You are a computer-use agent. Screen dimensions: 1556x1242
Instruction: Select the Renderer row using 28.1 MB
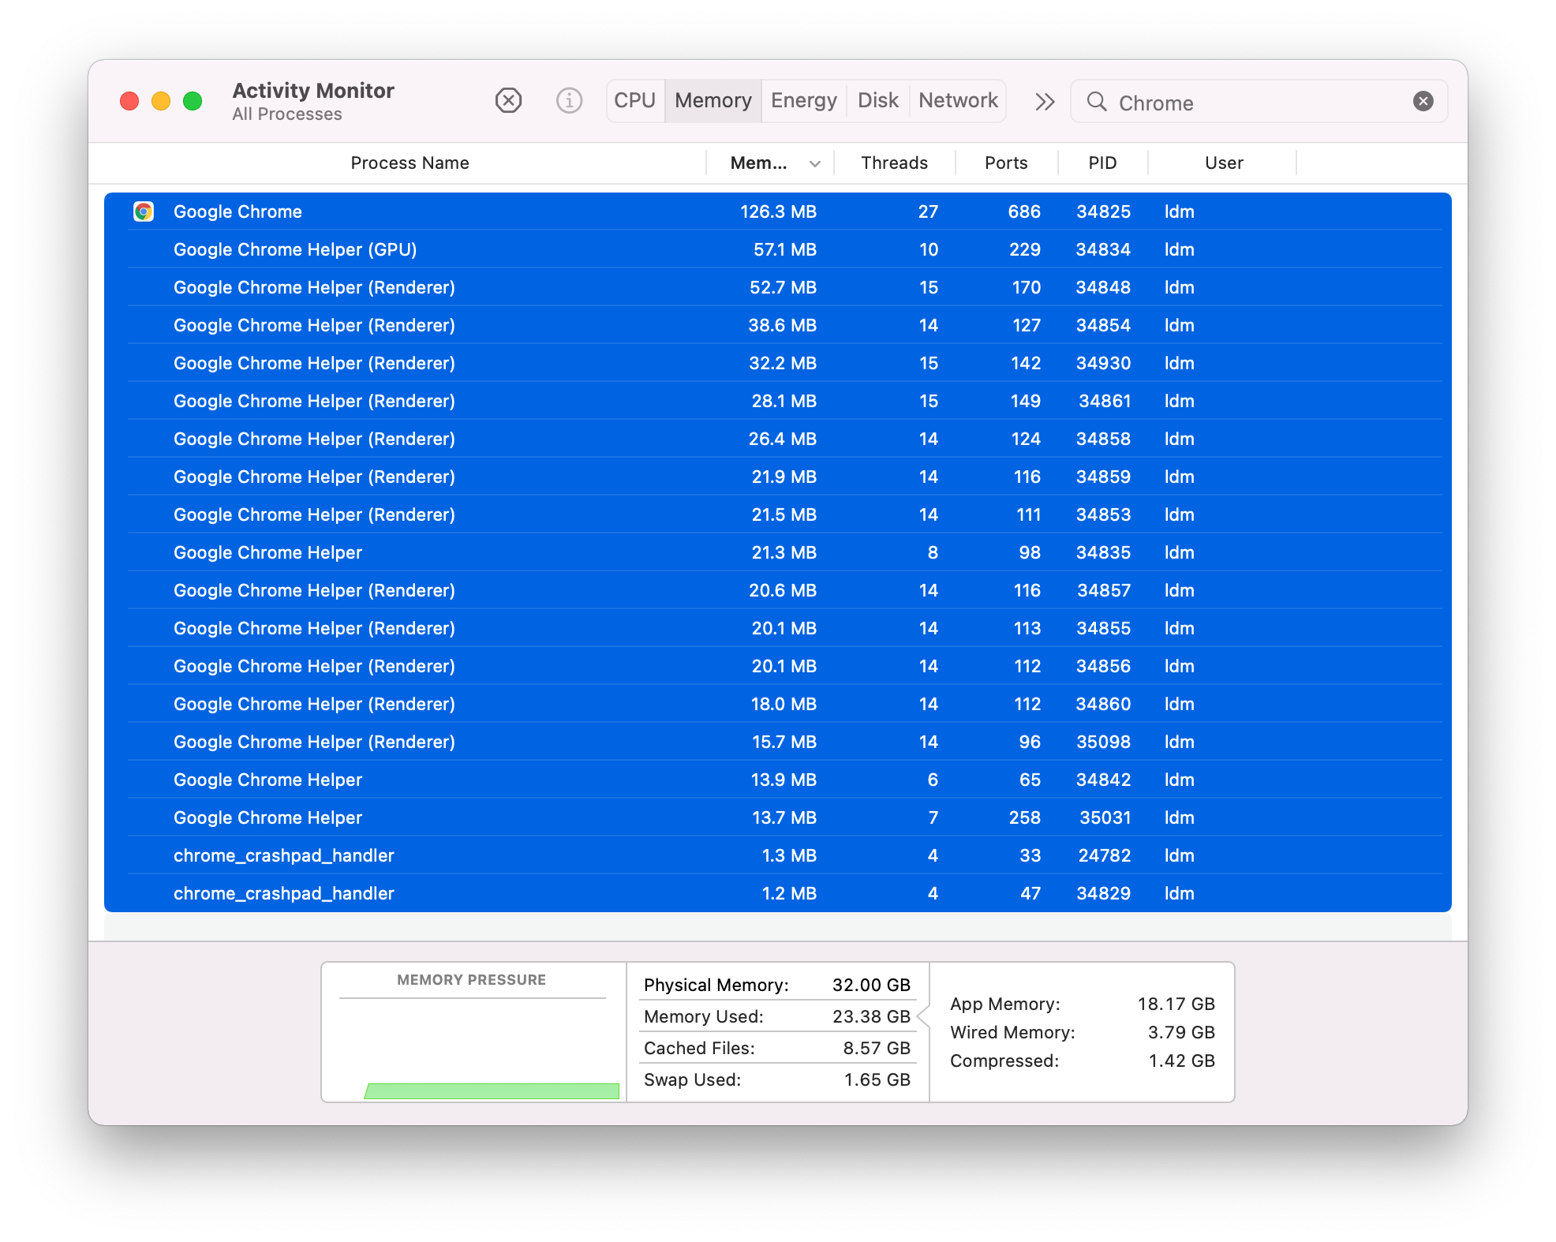tap(778, 401)
